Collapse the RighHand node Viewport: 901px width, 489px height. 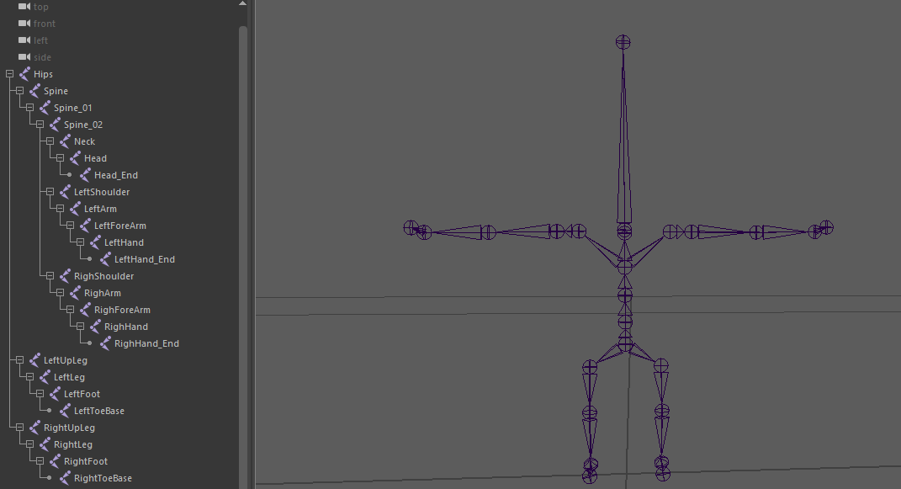point(80,327)
